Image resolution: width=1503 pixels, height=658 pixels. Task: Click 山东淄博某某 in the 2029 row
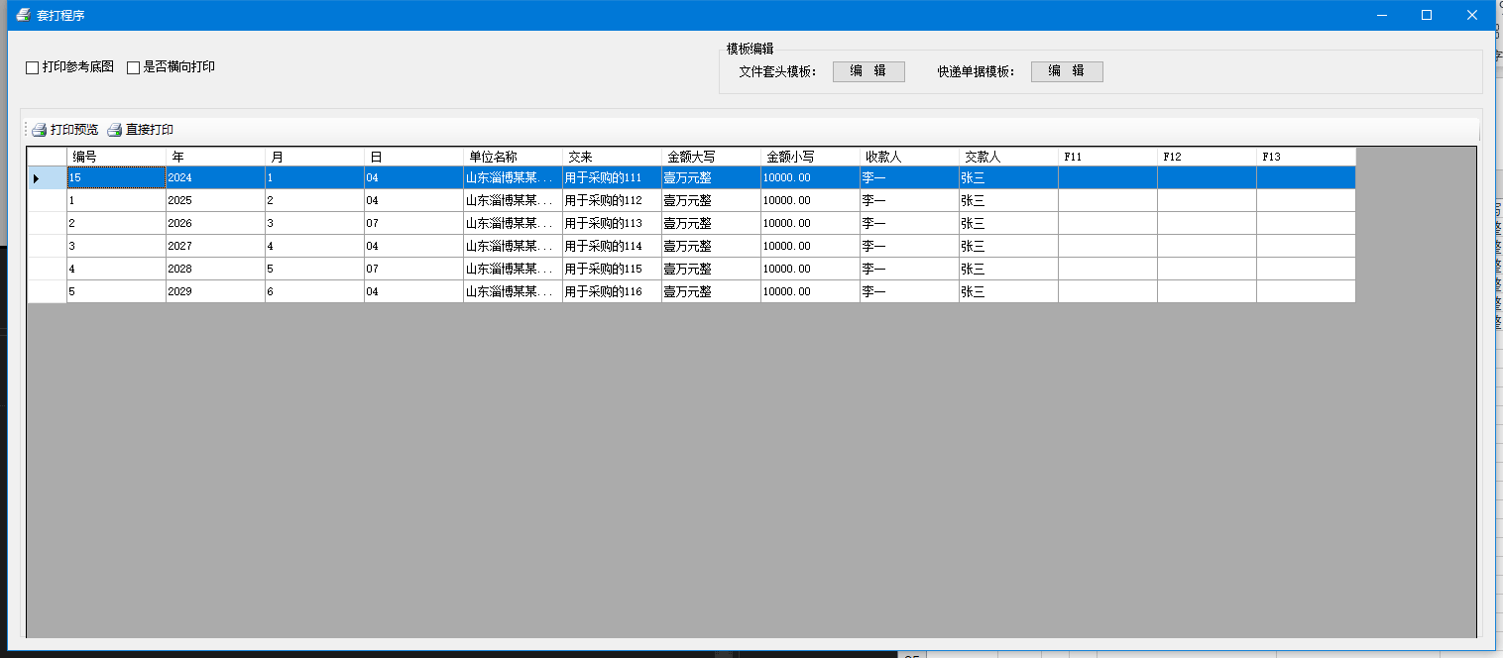pos(513,291)
